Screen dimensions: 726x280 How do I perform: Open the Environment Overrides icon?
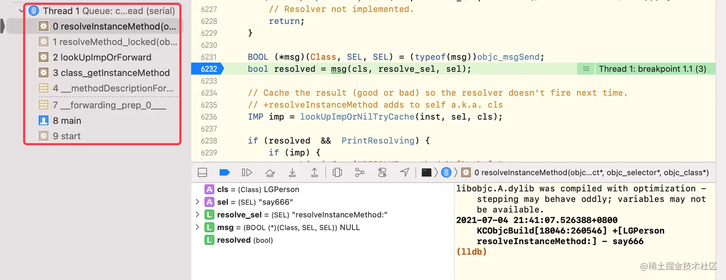[382, 172]
